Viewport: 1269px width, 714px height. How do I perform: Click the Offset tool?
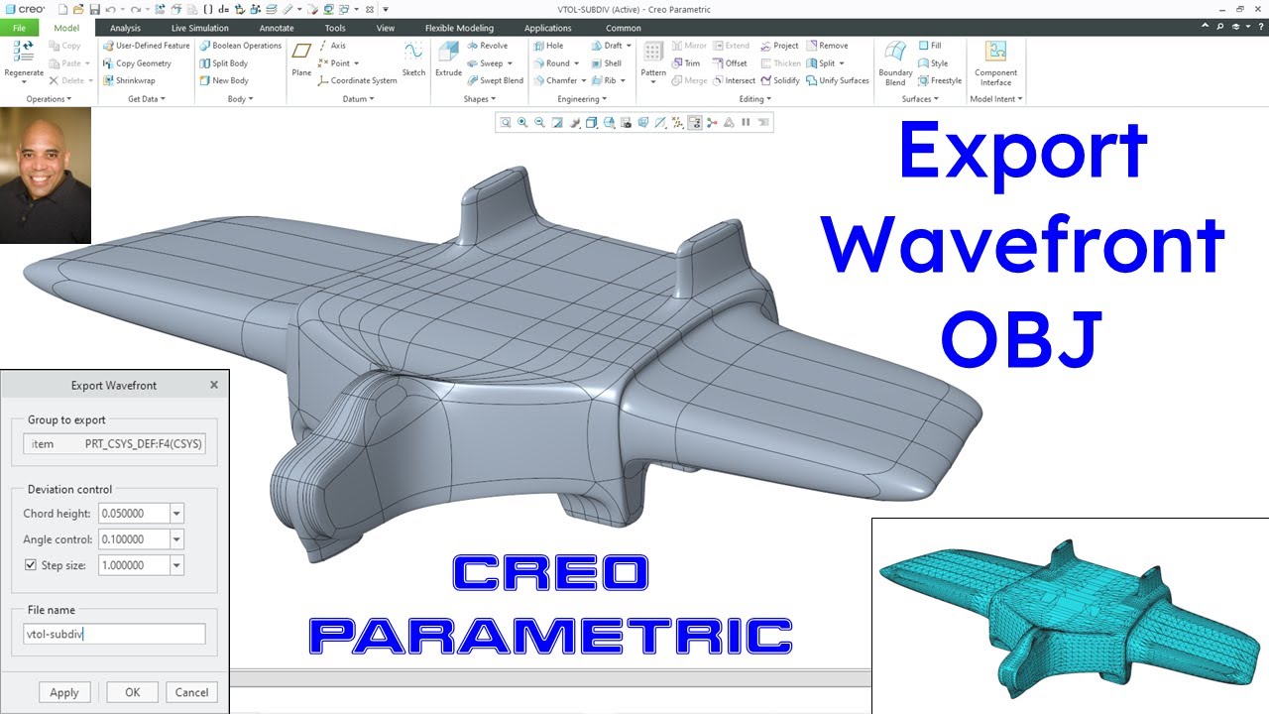click(730, 63)
